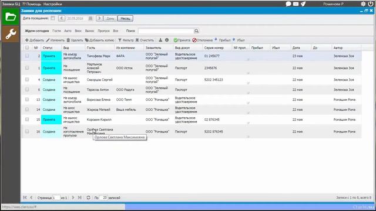Switch to Внос tab
Image resolution: width=376 pixels, height=211 pixels.
click(78, 31)
